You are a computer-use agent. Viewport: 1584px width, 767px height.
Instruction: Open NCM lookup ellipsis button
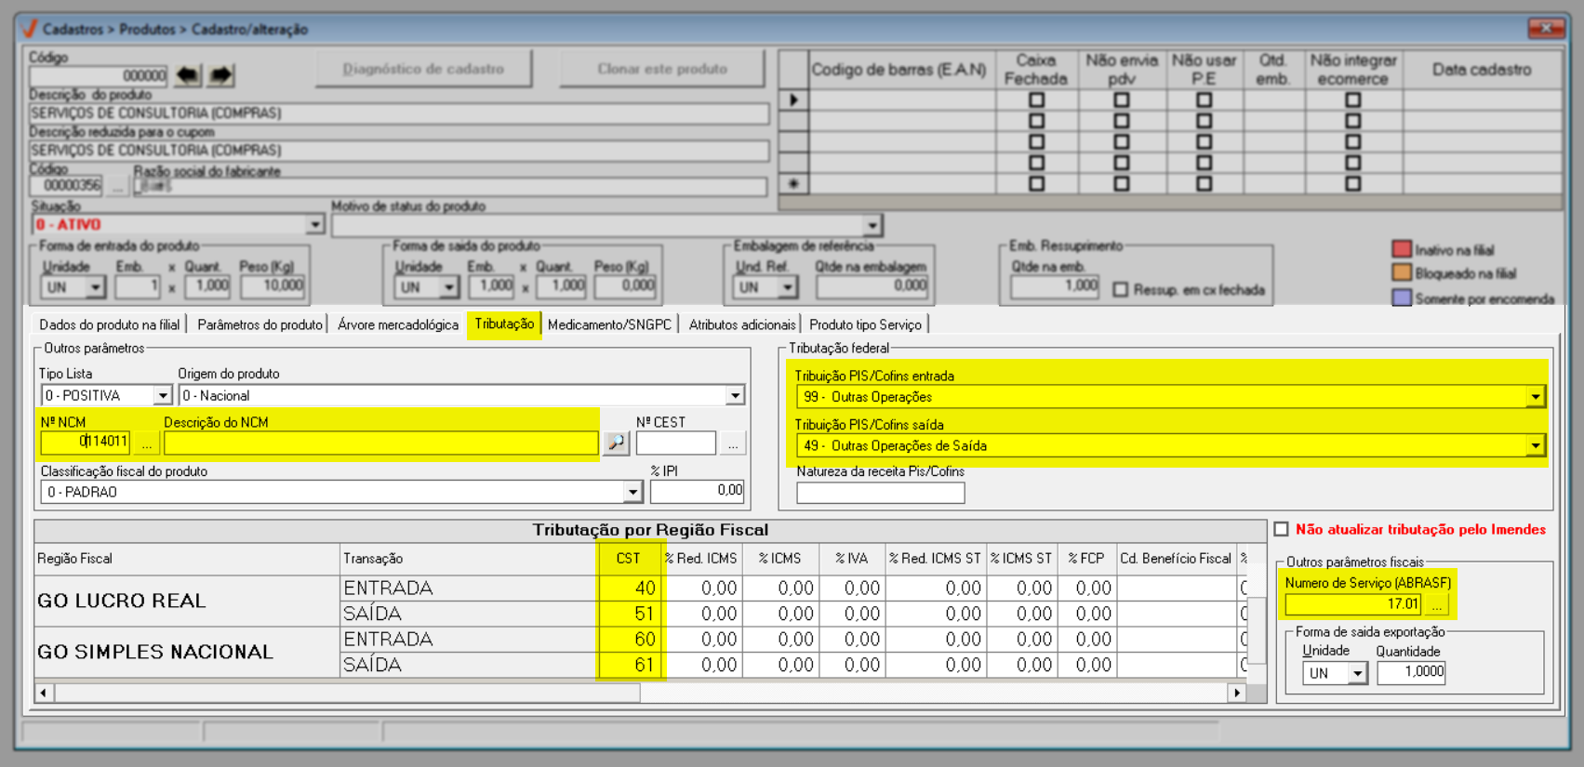146,443
